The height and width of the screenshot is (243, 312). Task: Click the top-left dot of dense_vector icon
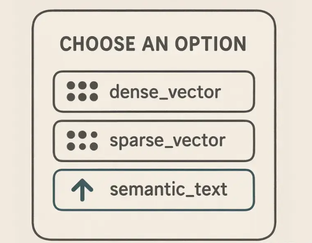(x=71, y=85)
